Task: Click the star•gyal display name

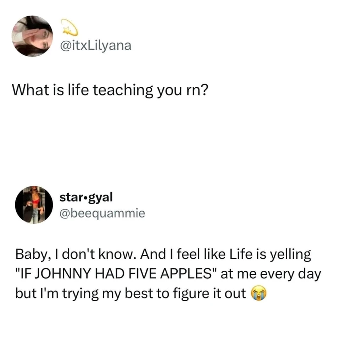Action: tap(86, 197)
